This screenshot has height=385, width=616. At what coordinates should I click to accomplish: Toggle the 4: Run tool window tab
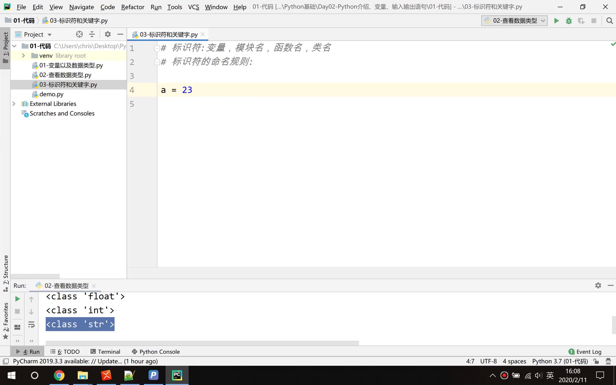click(28, 351)
